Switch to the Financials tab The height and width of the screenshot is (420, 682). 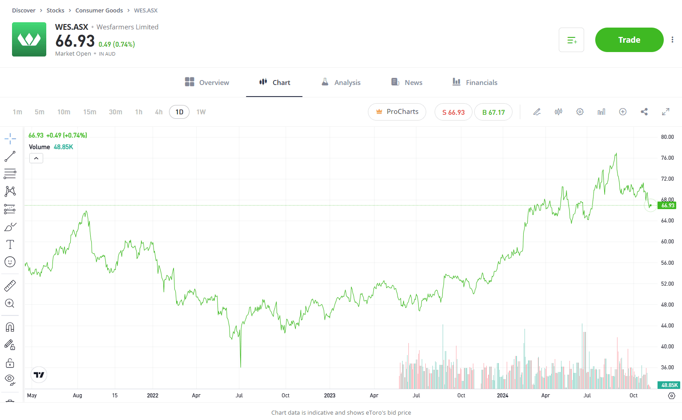coord(475,82)
